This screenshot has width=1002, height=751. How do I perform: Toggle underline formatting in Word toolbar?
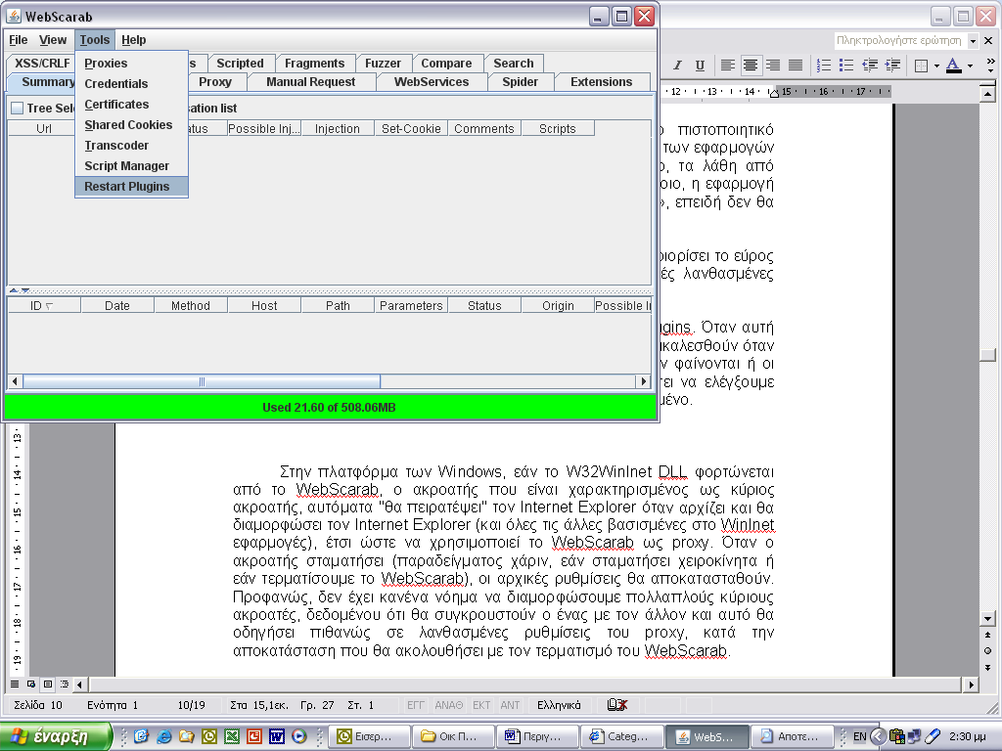[x=700, y=66]
